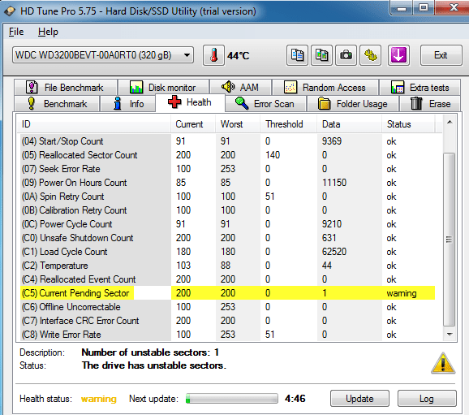Select the (C6) Offline Uncorrectable row
The image size is (469, 415).
tap(228, 307)
